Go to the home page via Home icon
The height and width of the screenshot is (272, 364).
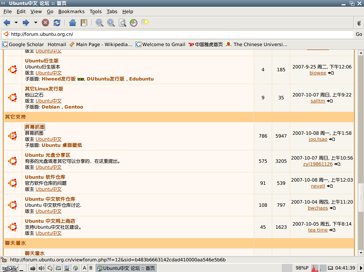73,23
